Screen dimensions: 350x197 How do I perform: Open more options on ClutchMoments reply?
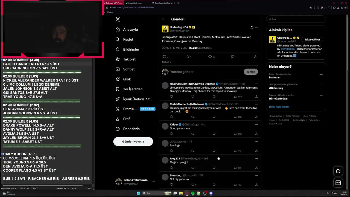click(256, 104)
